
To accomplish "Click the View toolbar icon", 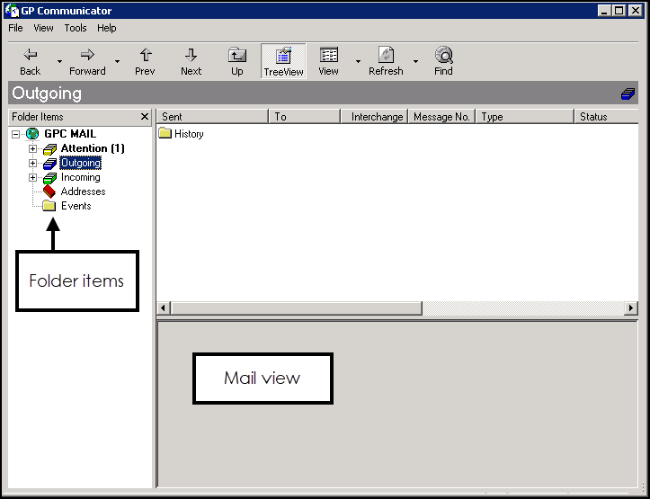I will (329, 55).
